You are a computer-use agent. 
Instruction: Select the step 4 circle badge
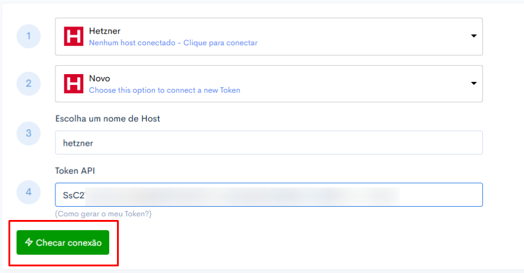point(29,192)
